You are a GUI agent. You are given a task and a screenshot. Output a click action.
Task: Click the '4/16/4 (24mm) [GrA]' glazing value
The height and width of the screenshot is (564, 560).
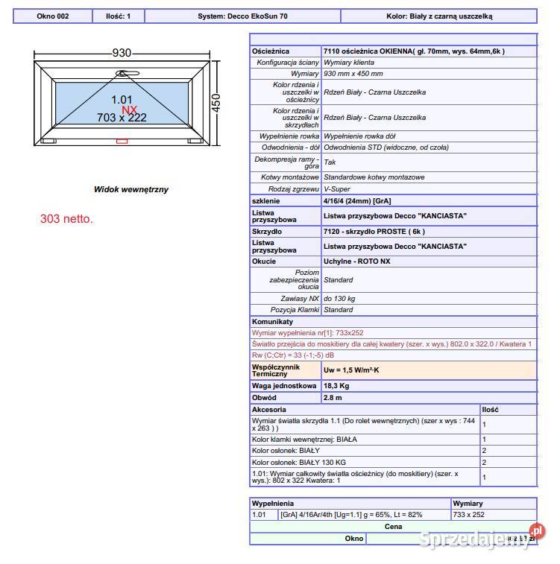357,201
